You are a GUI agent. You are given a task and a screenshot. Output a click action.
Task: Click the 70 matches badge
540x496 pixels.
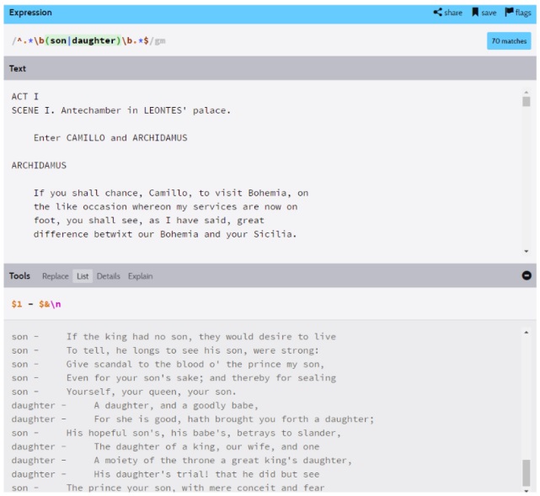509,40
